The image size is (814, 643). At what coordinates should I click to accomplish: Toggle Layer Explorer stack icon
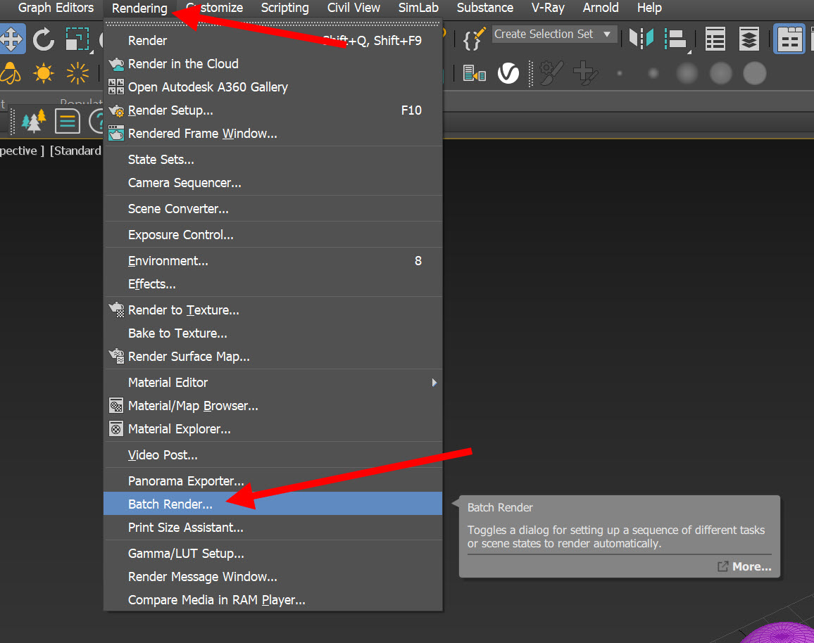point(749,39)
